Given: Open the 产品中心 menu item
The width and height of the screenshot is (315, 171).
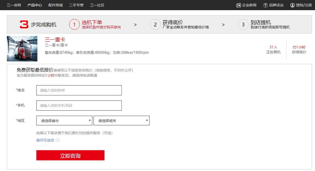Looking at the screenshot, I should tap(35, 5).
